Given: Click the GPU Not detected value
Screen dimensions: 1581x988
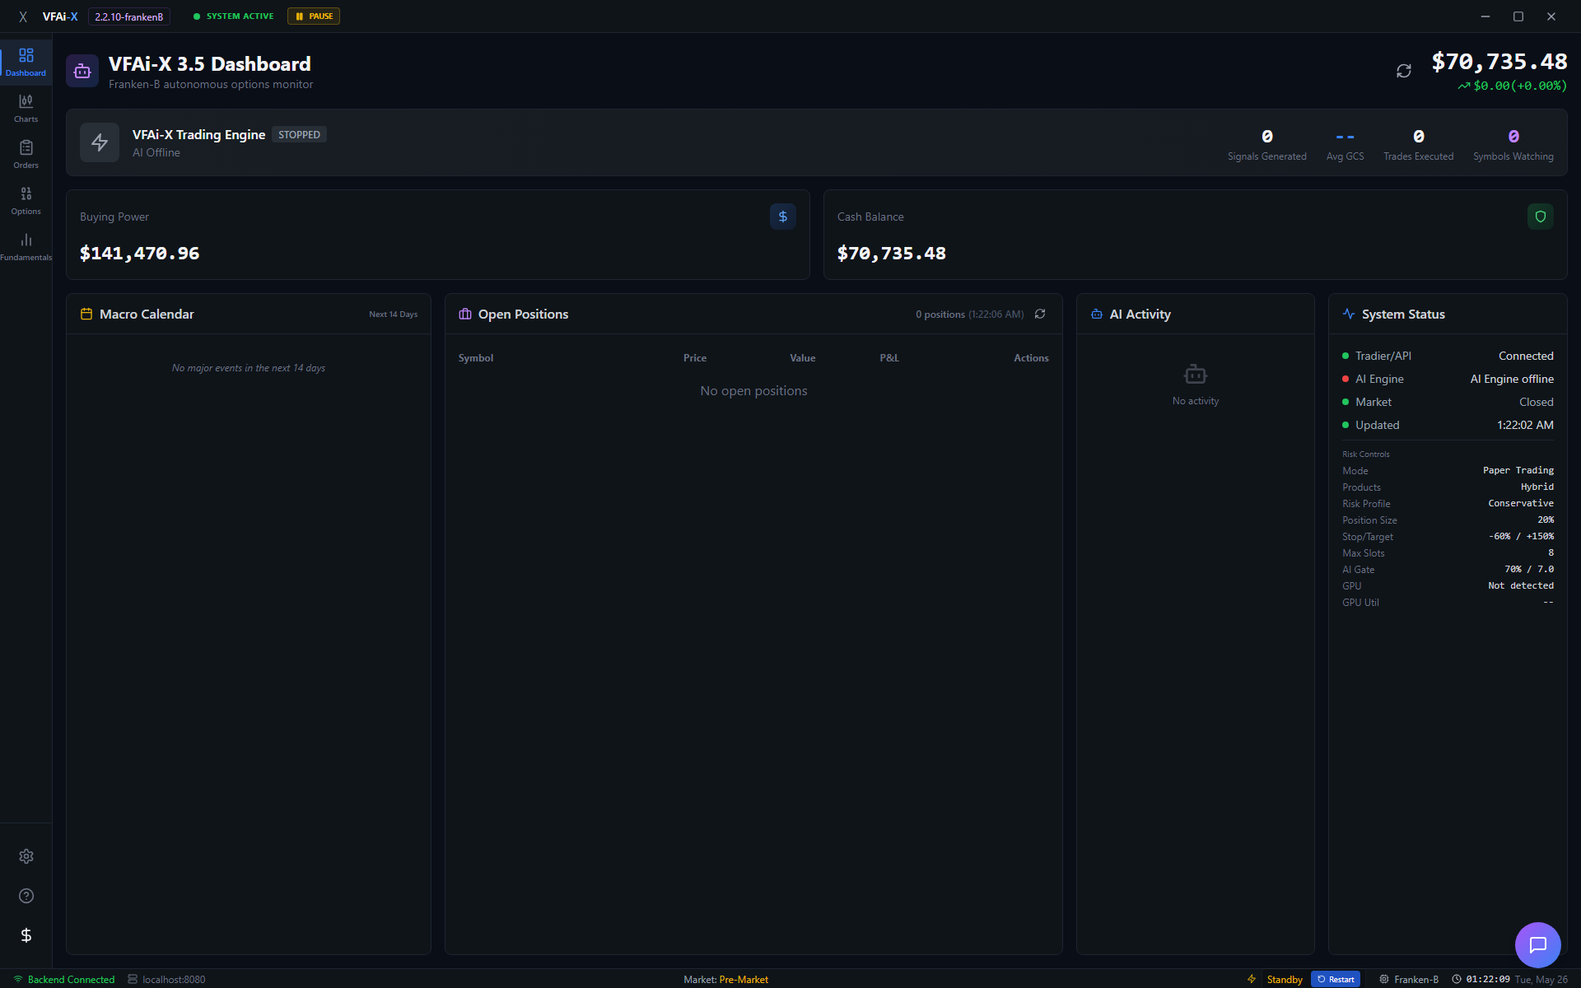Looking at the screenshot, I should pos(1521,585).
